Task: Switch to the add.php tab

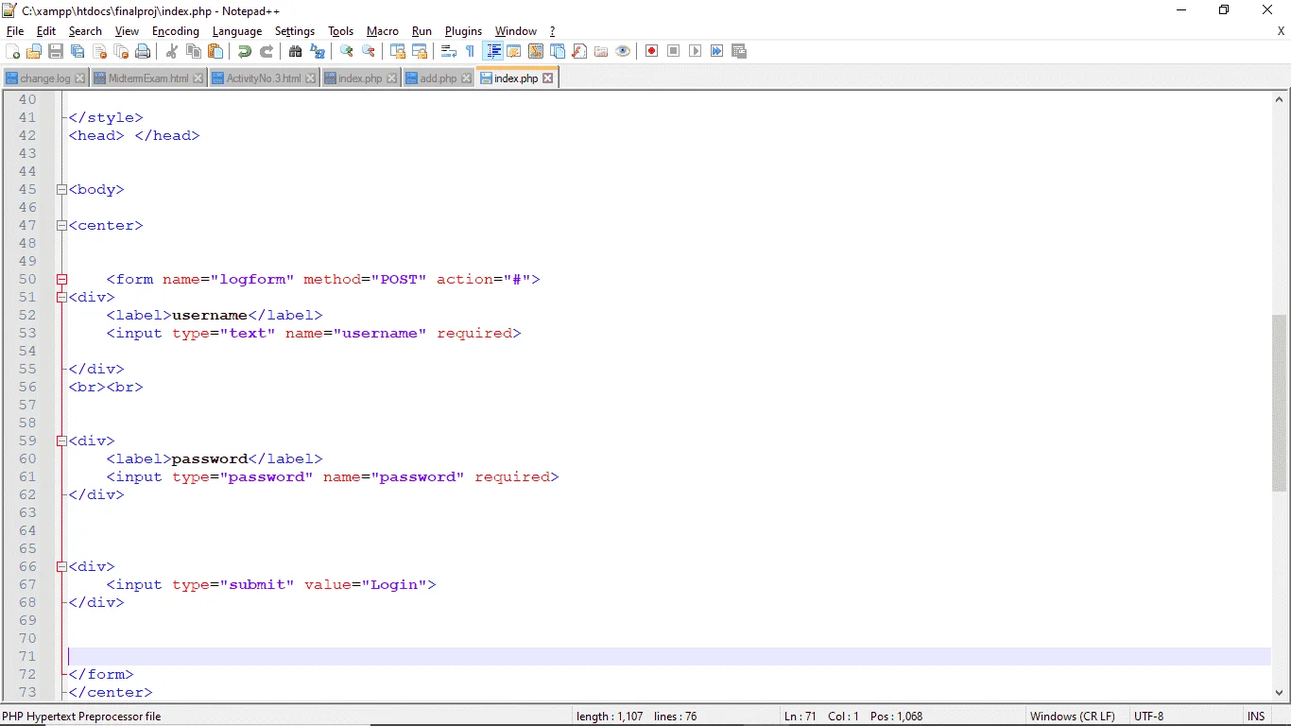Action: (438, 78)
